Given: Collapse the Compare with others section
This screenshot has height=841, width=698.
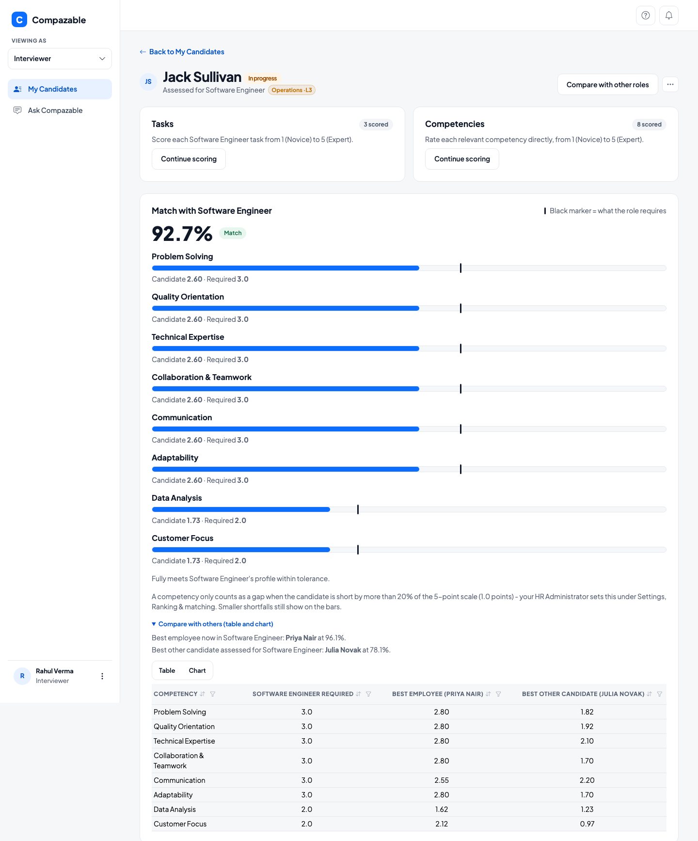Looking at the screenshot, I should 212,624.
